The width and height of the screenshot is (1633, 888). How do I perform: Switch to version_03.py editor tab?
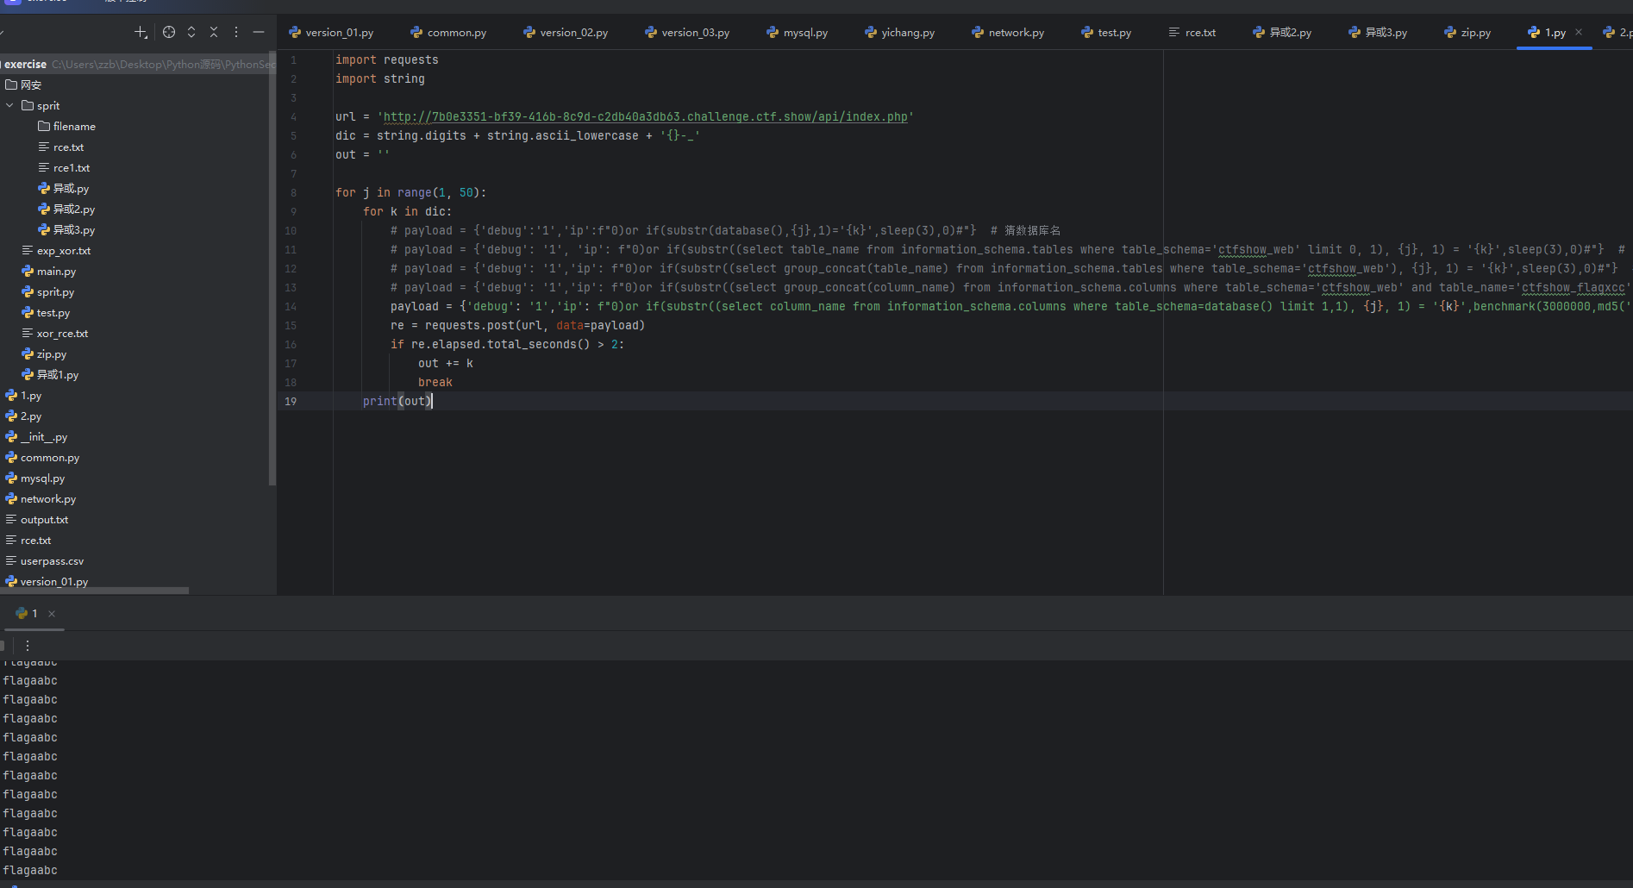click(x=688, y=32)
